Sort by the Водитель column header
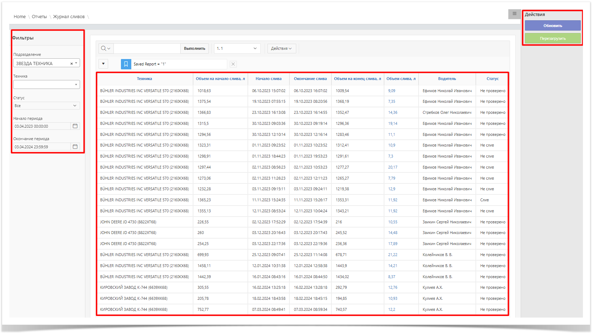This screenshot has width=595, height=335. click(x=447, y=79)
